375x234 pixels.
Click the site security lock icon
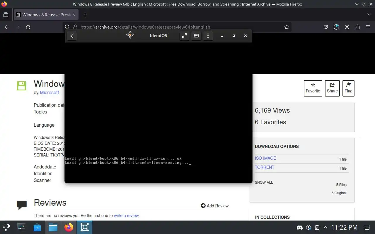[x=75, y=27]
